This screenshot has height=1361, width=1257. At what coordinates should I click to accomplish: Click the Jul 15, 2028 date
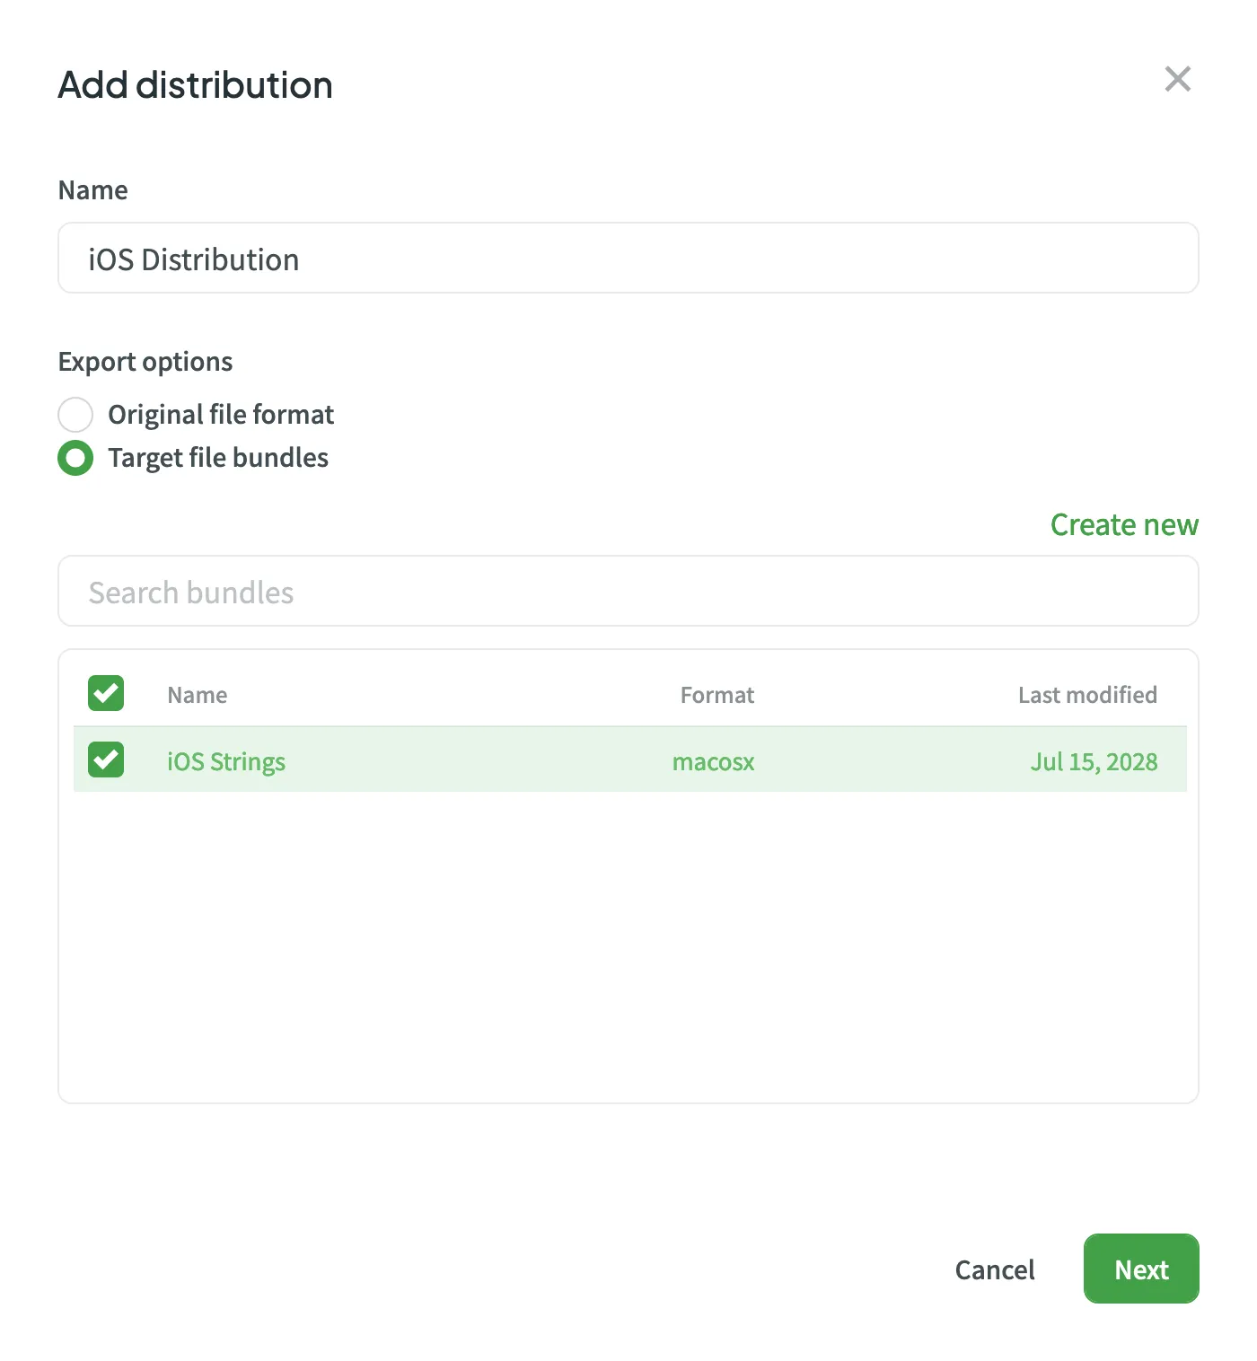click(x=1094, y=761)
